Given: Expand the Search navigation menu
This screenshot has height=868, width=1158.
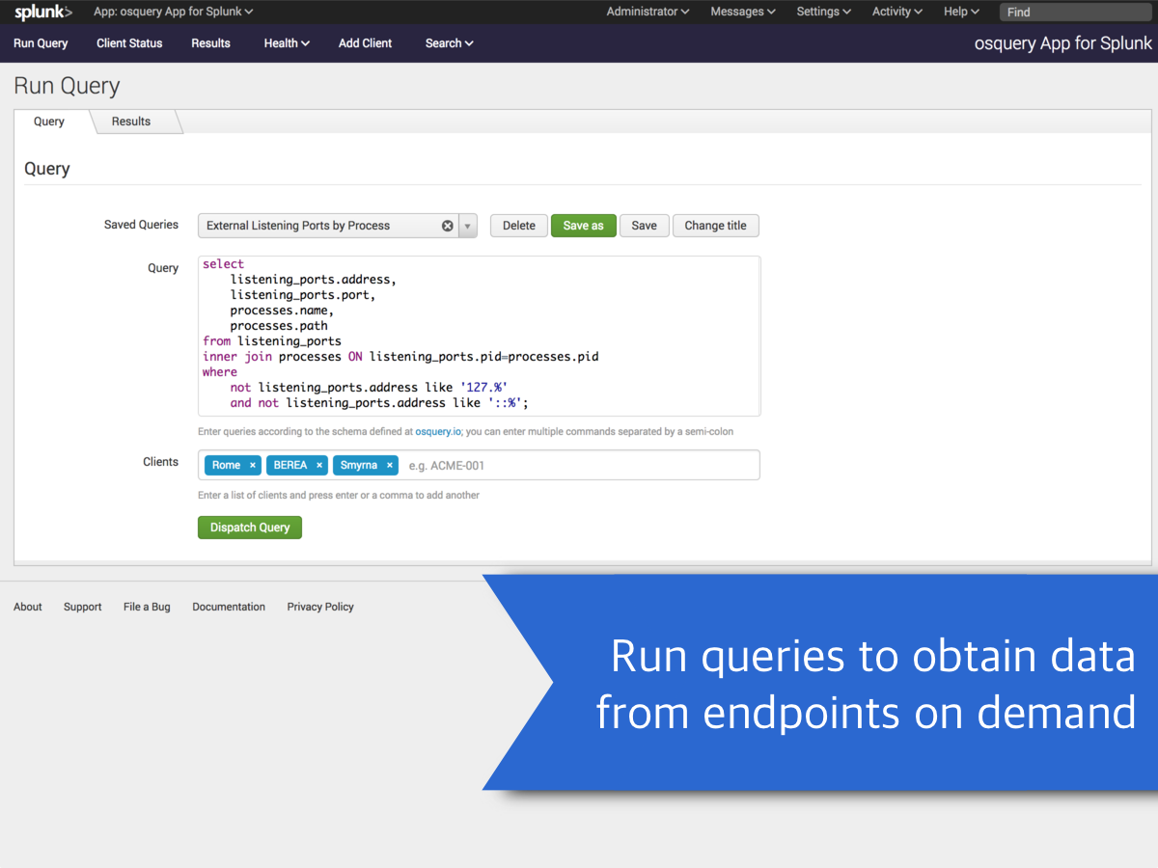Looking at the screenshot, I should [450, 43].
